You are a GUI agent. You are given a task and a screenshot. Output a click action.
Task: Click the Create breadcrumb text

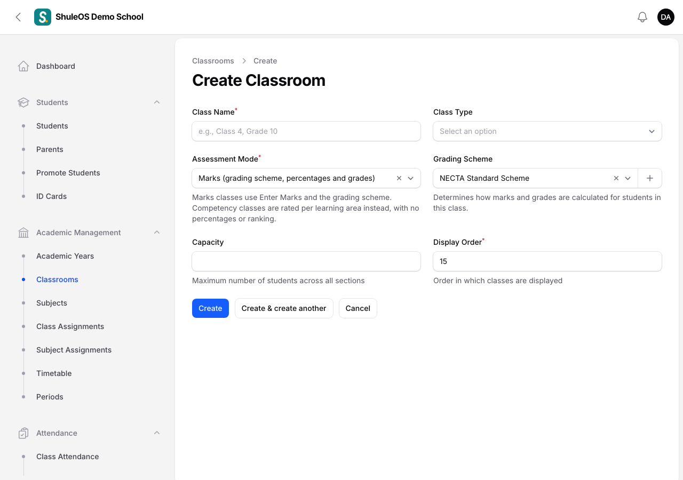tap(265, 61)
